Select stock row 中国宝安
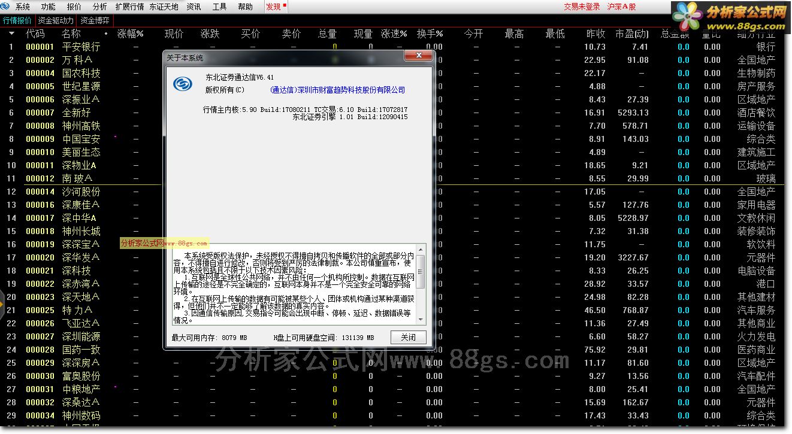Viewport: 792px width, 434px height. click(x=81, y=139)
